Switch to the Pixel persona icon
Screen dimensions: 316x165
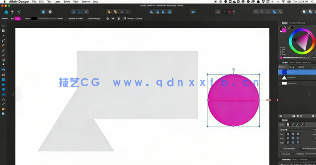coord(13,12)
